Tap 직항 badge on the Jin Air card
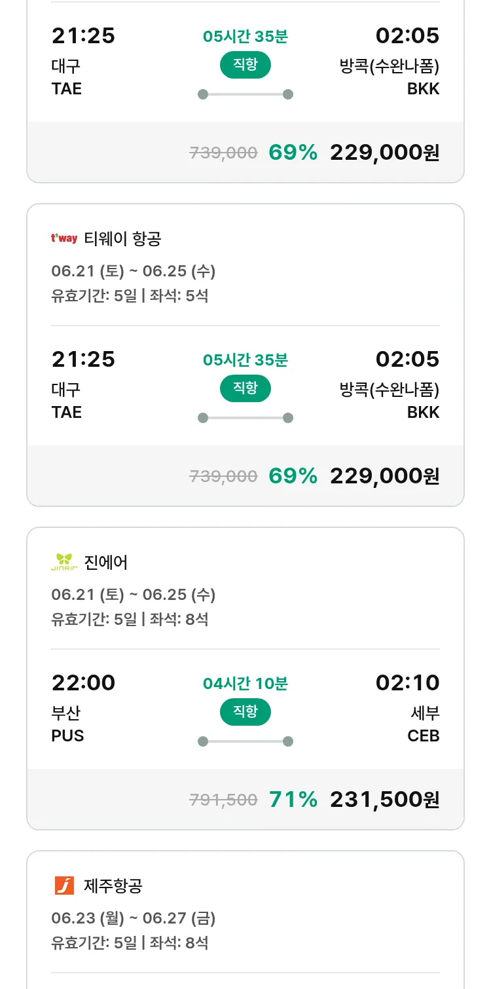 [245, 712]
